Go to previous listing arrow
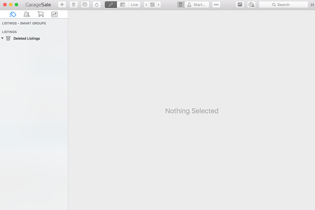The image size is (315, 210). click(x=146, y=5)
